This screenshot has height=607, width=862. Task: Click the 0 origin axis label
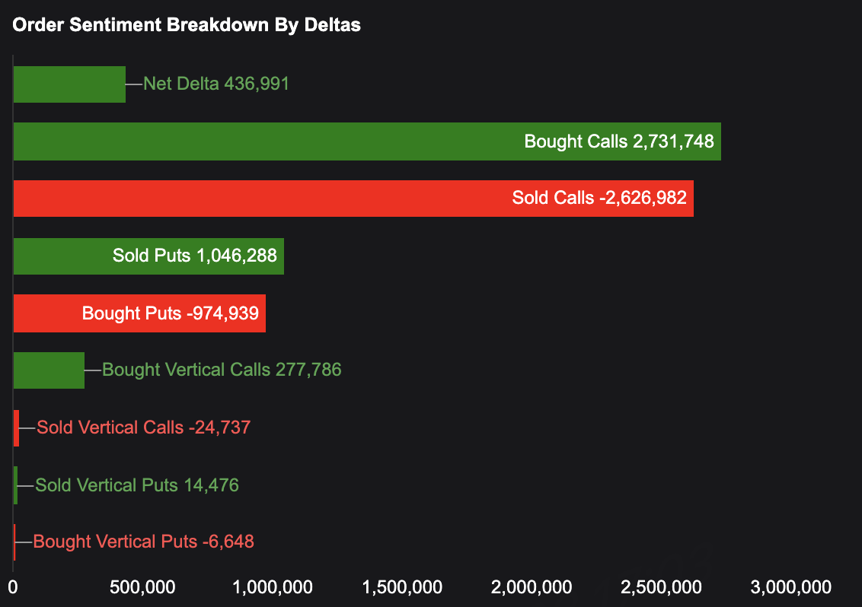13,587
